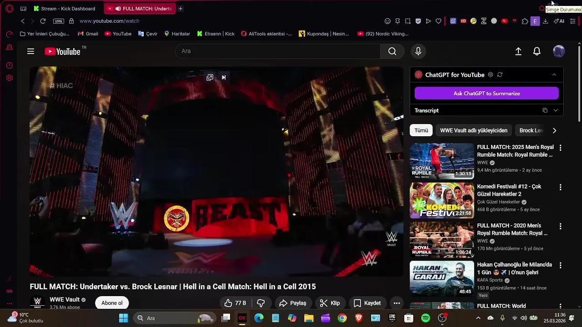Image resolution: width=582 pixels, height=327 pixels.
Task: Open the WWE Vault channel name link
Action: click(65, 300)
